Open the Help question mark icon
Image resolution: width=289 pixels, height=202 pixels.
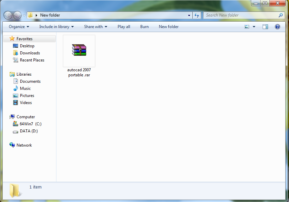pos(278,27)
